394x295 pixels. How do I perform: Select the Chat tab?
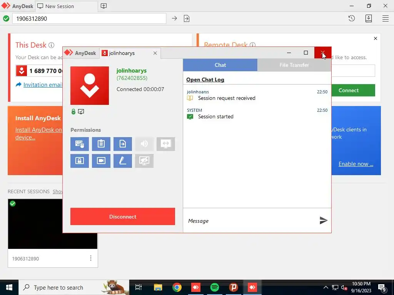tap(220, 65)
